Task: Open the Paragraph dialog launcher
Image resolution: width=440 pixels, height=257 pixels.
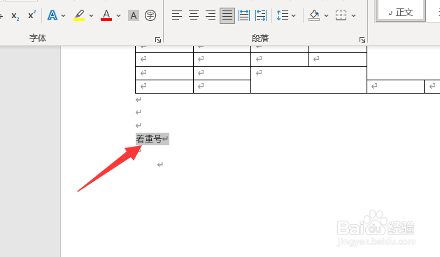Action: click(x=362, y=40)
